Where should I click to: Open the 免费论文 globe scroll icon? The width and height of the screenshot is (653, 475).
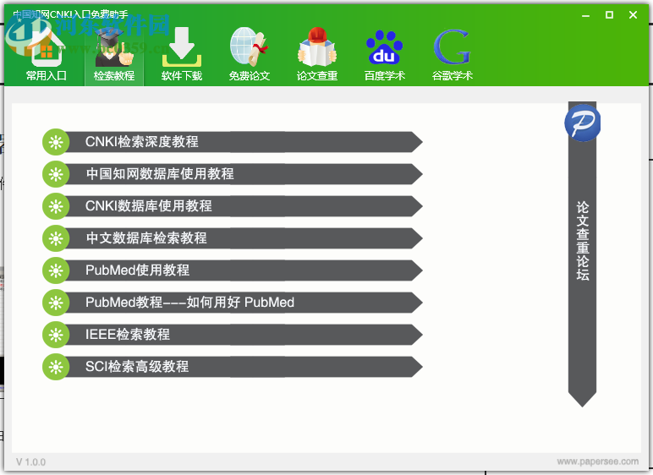[249, 46]
